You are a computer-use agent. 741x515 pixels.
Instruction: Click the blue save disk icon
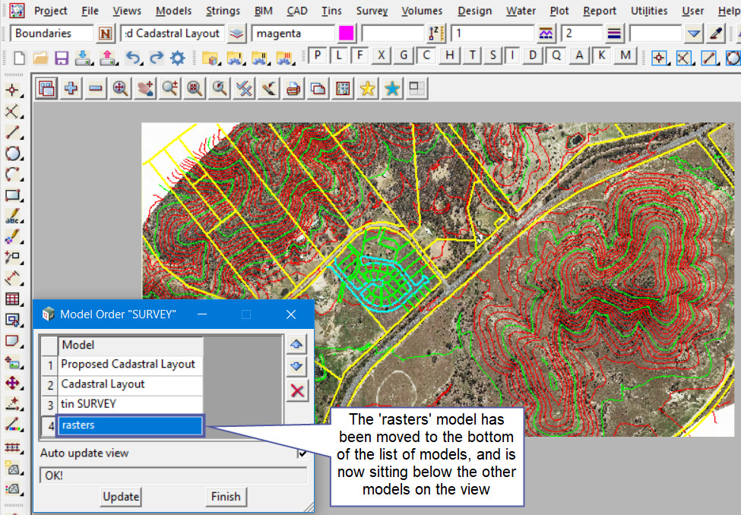62,58
